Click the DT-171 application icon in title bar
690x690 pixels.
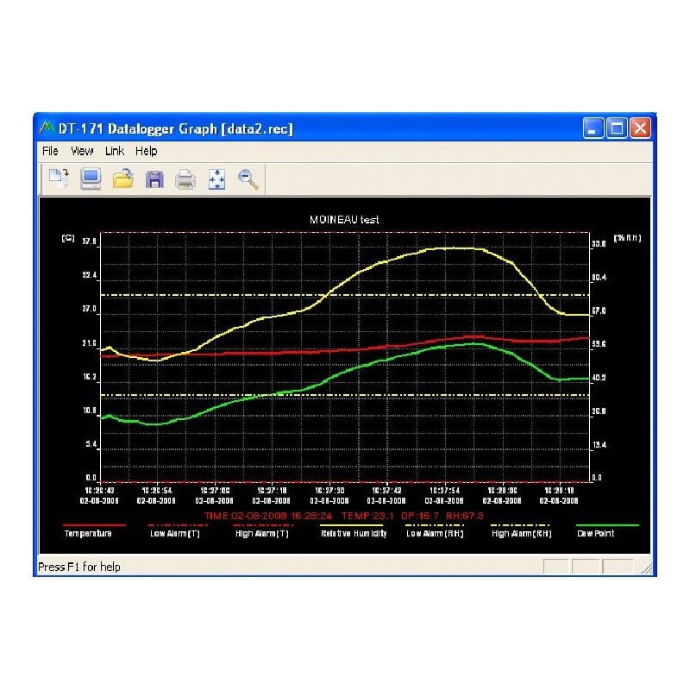(47, 129)
